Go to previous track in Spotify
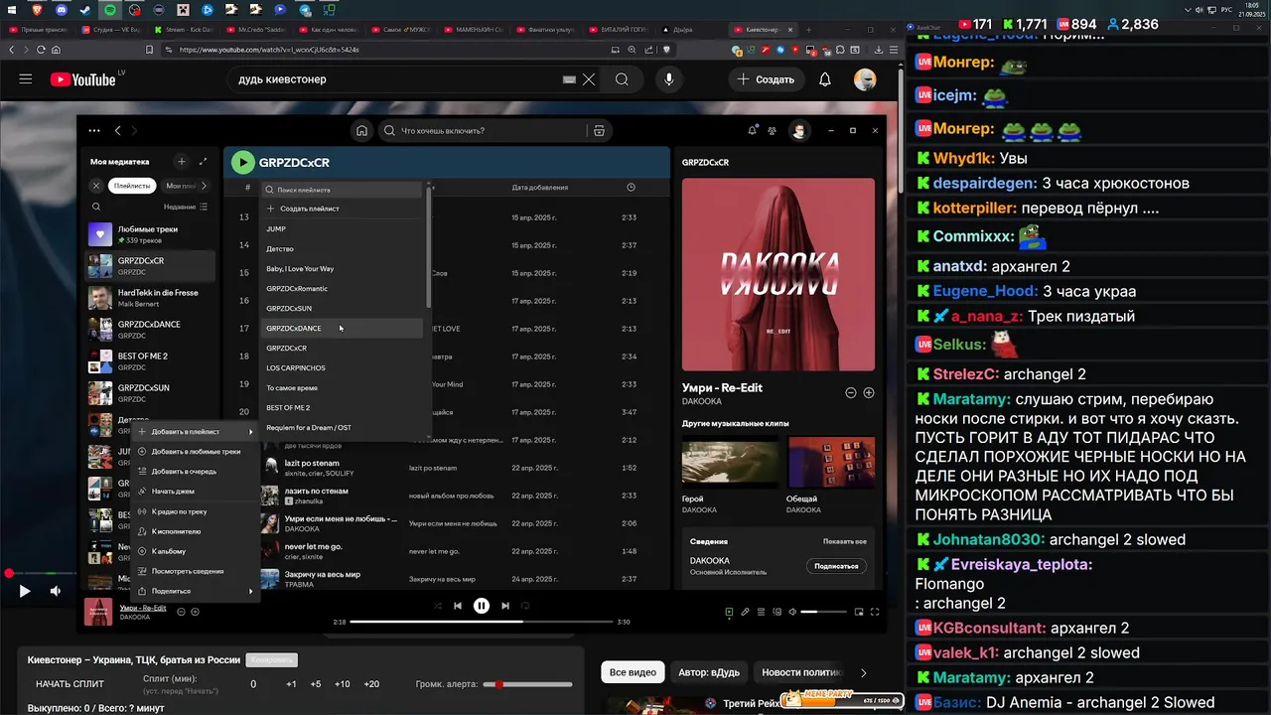 pyautogui.click(x=458, y=605)
